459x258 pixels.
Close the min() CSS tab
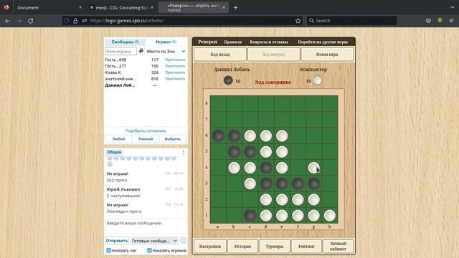tap(152, 8)
